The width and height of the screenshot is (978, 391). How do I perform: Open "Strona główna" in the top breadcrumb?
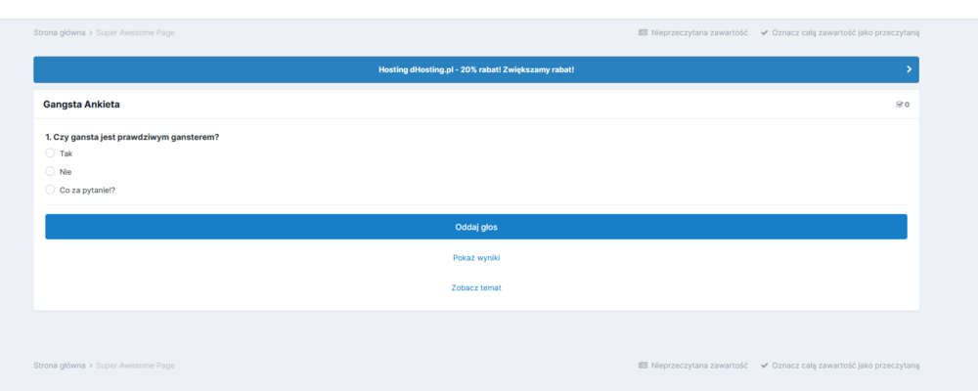coord(59,32)
